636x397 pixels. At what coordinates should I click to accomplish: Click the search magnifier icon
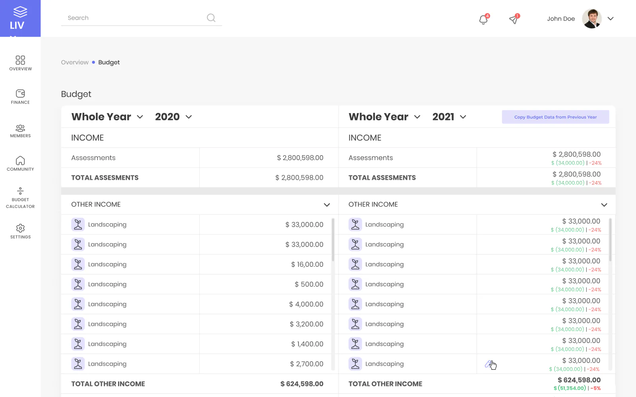click(x=211, y=18)
